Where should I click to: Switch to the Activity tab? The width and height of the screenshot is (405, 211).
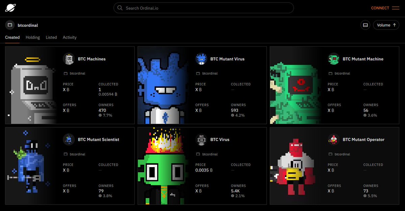(70, 37)
